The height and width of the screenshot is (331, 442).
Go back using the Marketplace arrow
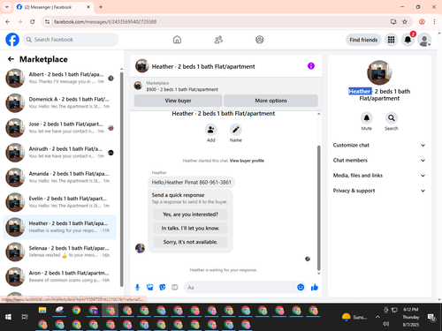coord(11,59)
